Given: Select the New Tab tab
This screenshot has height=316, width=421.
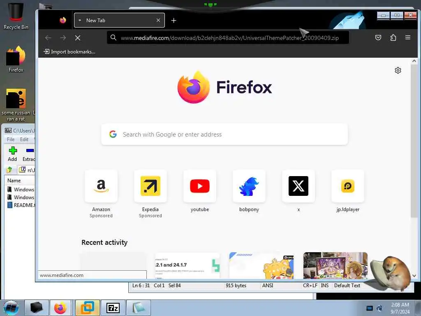Looking at the screenshot, I should point(119,21).
